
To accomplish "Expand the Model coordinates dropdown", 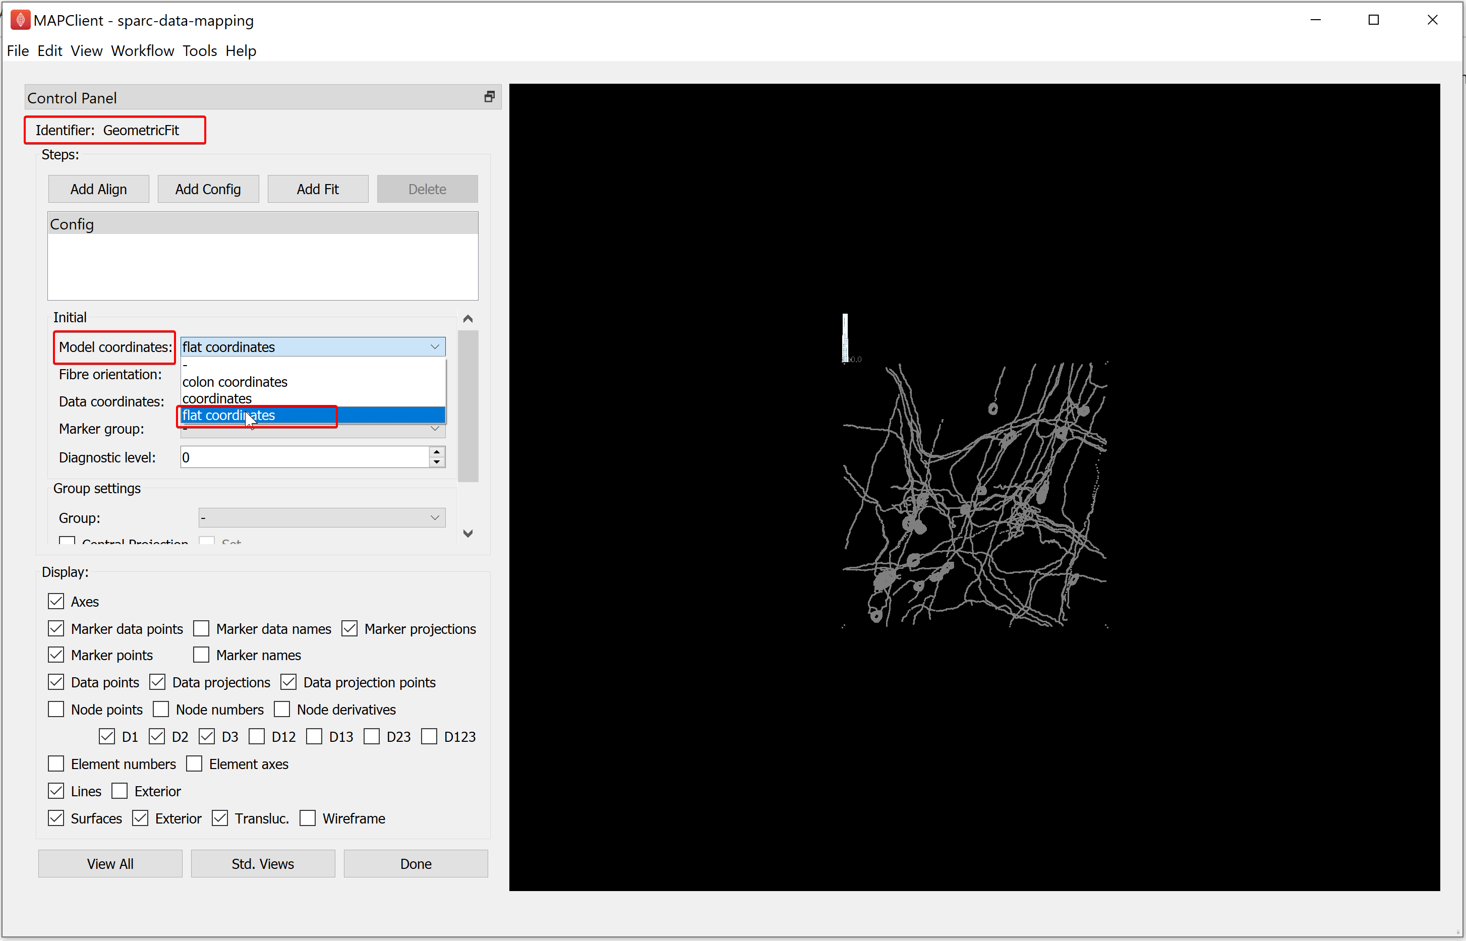I will point(434,347).
